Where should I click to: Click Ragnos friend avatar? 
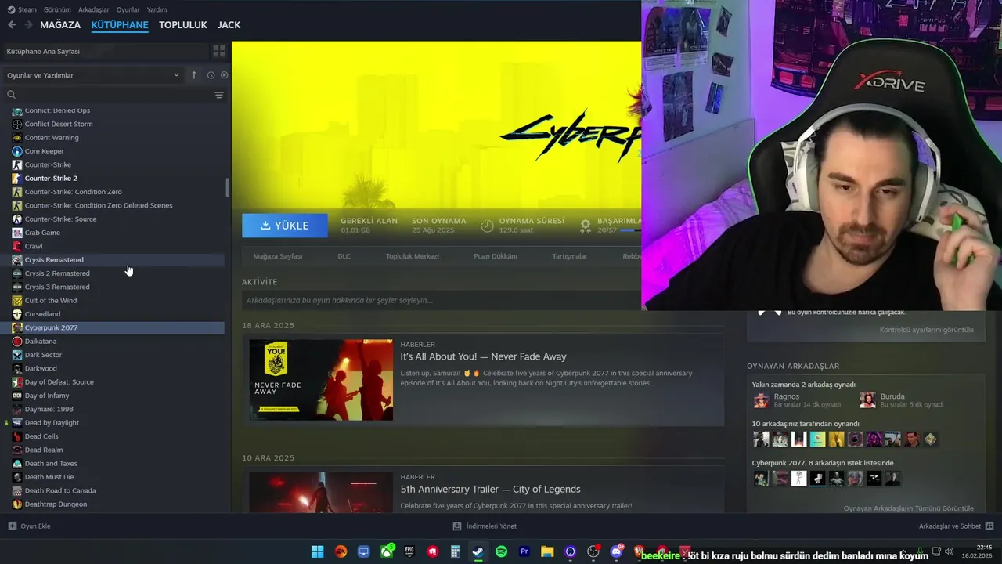tap(761, 400)
